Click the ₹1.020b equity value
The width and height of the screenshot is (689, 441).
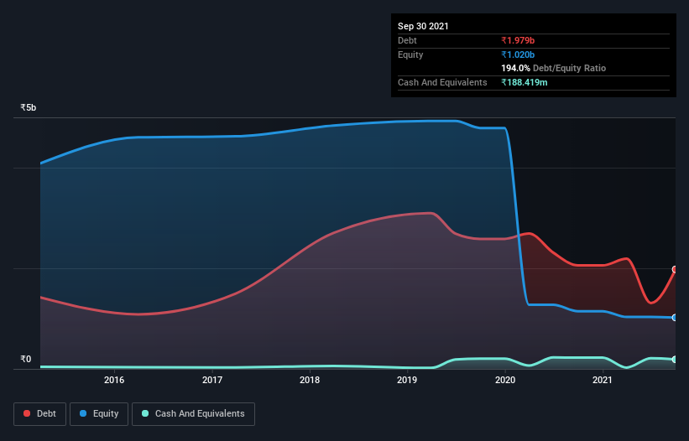pos(518,54)
